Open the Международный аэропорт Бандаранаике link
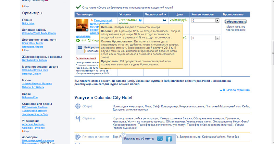This screenshot has width=274, height=144. click(x=38, y=141)
